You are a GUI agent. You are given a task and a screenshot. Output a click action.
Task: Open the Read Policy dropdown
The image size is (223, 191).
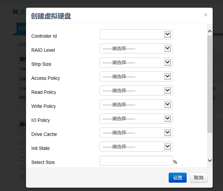click(x=136, y=90)
